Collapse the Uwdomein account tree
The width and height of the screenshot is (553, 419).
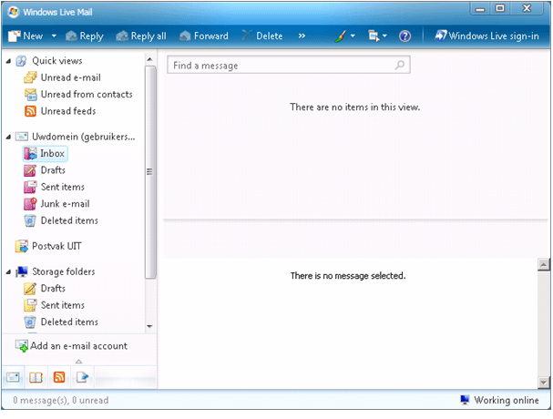click(x=8, y=138)
